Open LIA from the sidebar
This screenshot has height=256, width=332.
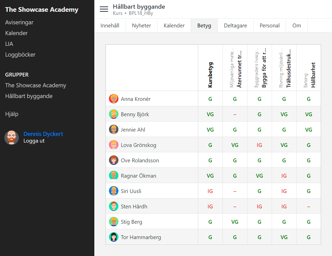click(9, 44)
